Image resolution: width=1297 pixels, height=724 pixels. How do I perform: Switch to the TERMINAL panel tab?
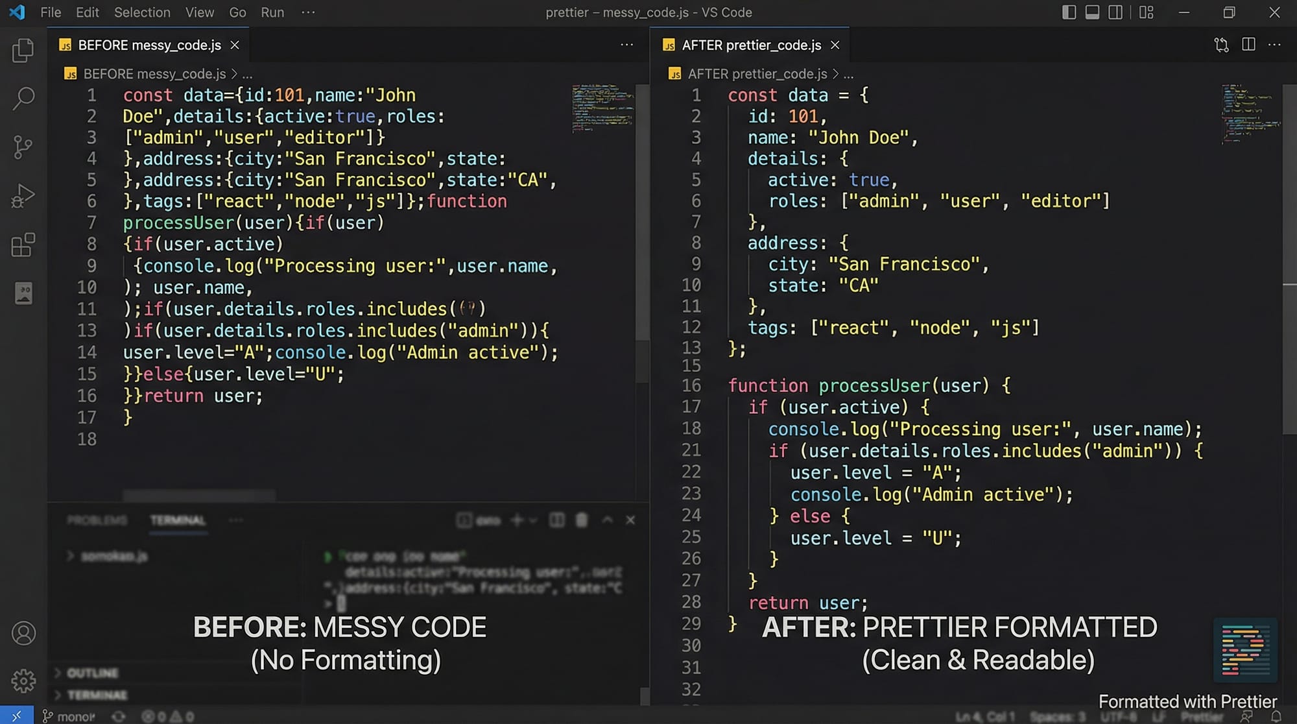178,520
